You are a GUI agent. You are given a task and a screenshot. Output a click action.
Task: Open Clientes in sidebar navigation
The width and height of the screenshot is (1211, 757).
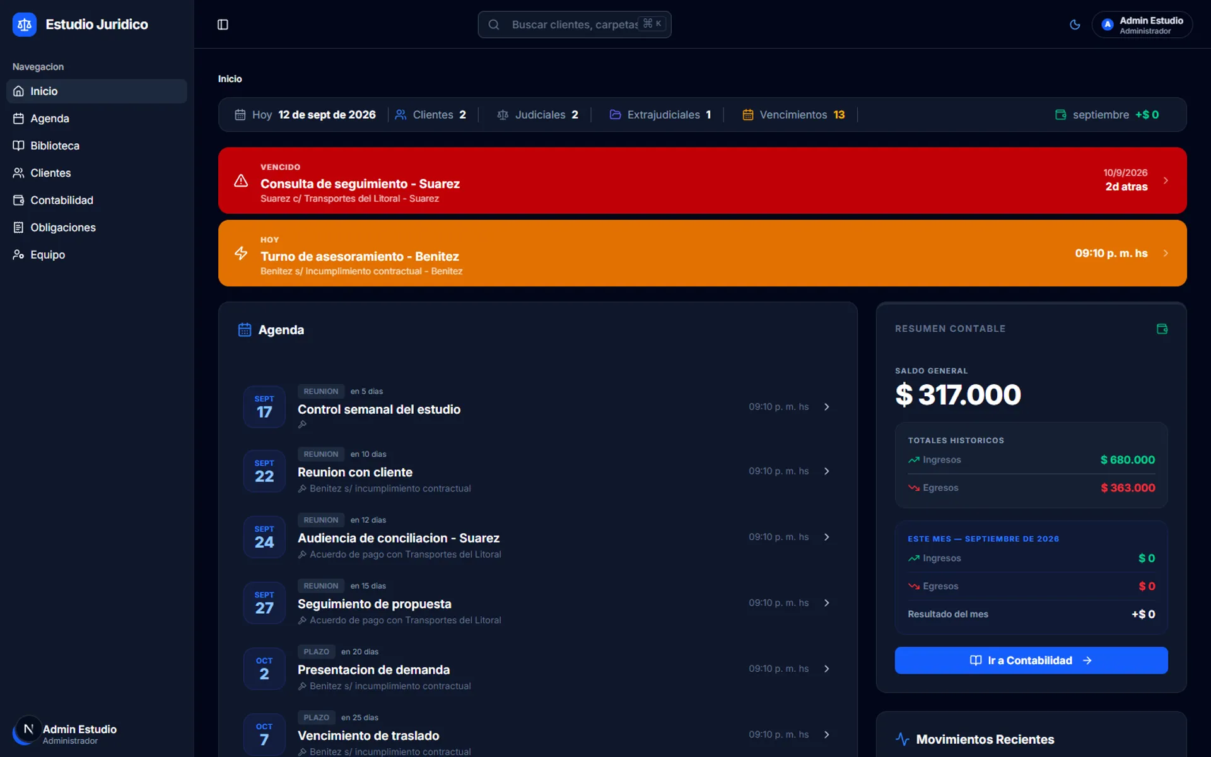(x=97, y=173)
